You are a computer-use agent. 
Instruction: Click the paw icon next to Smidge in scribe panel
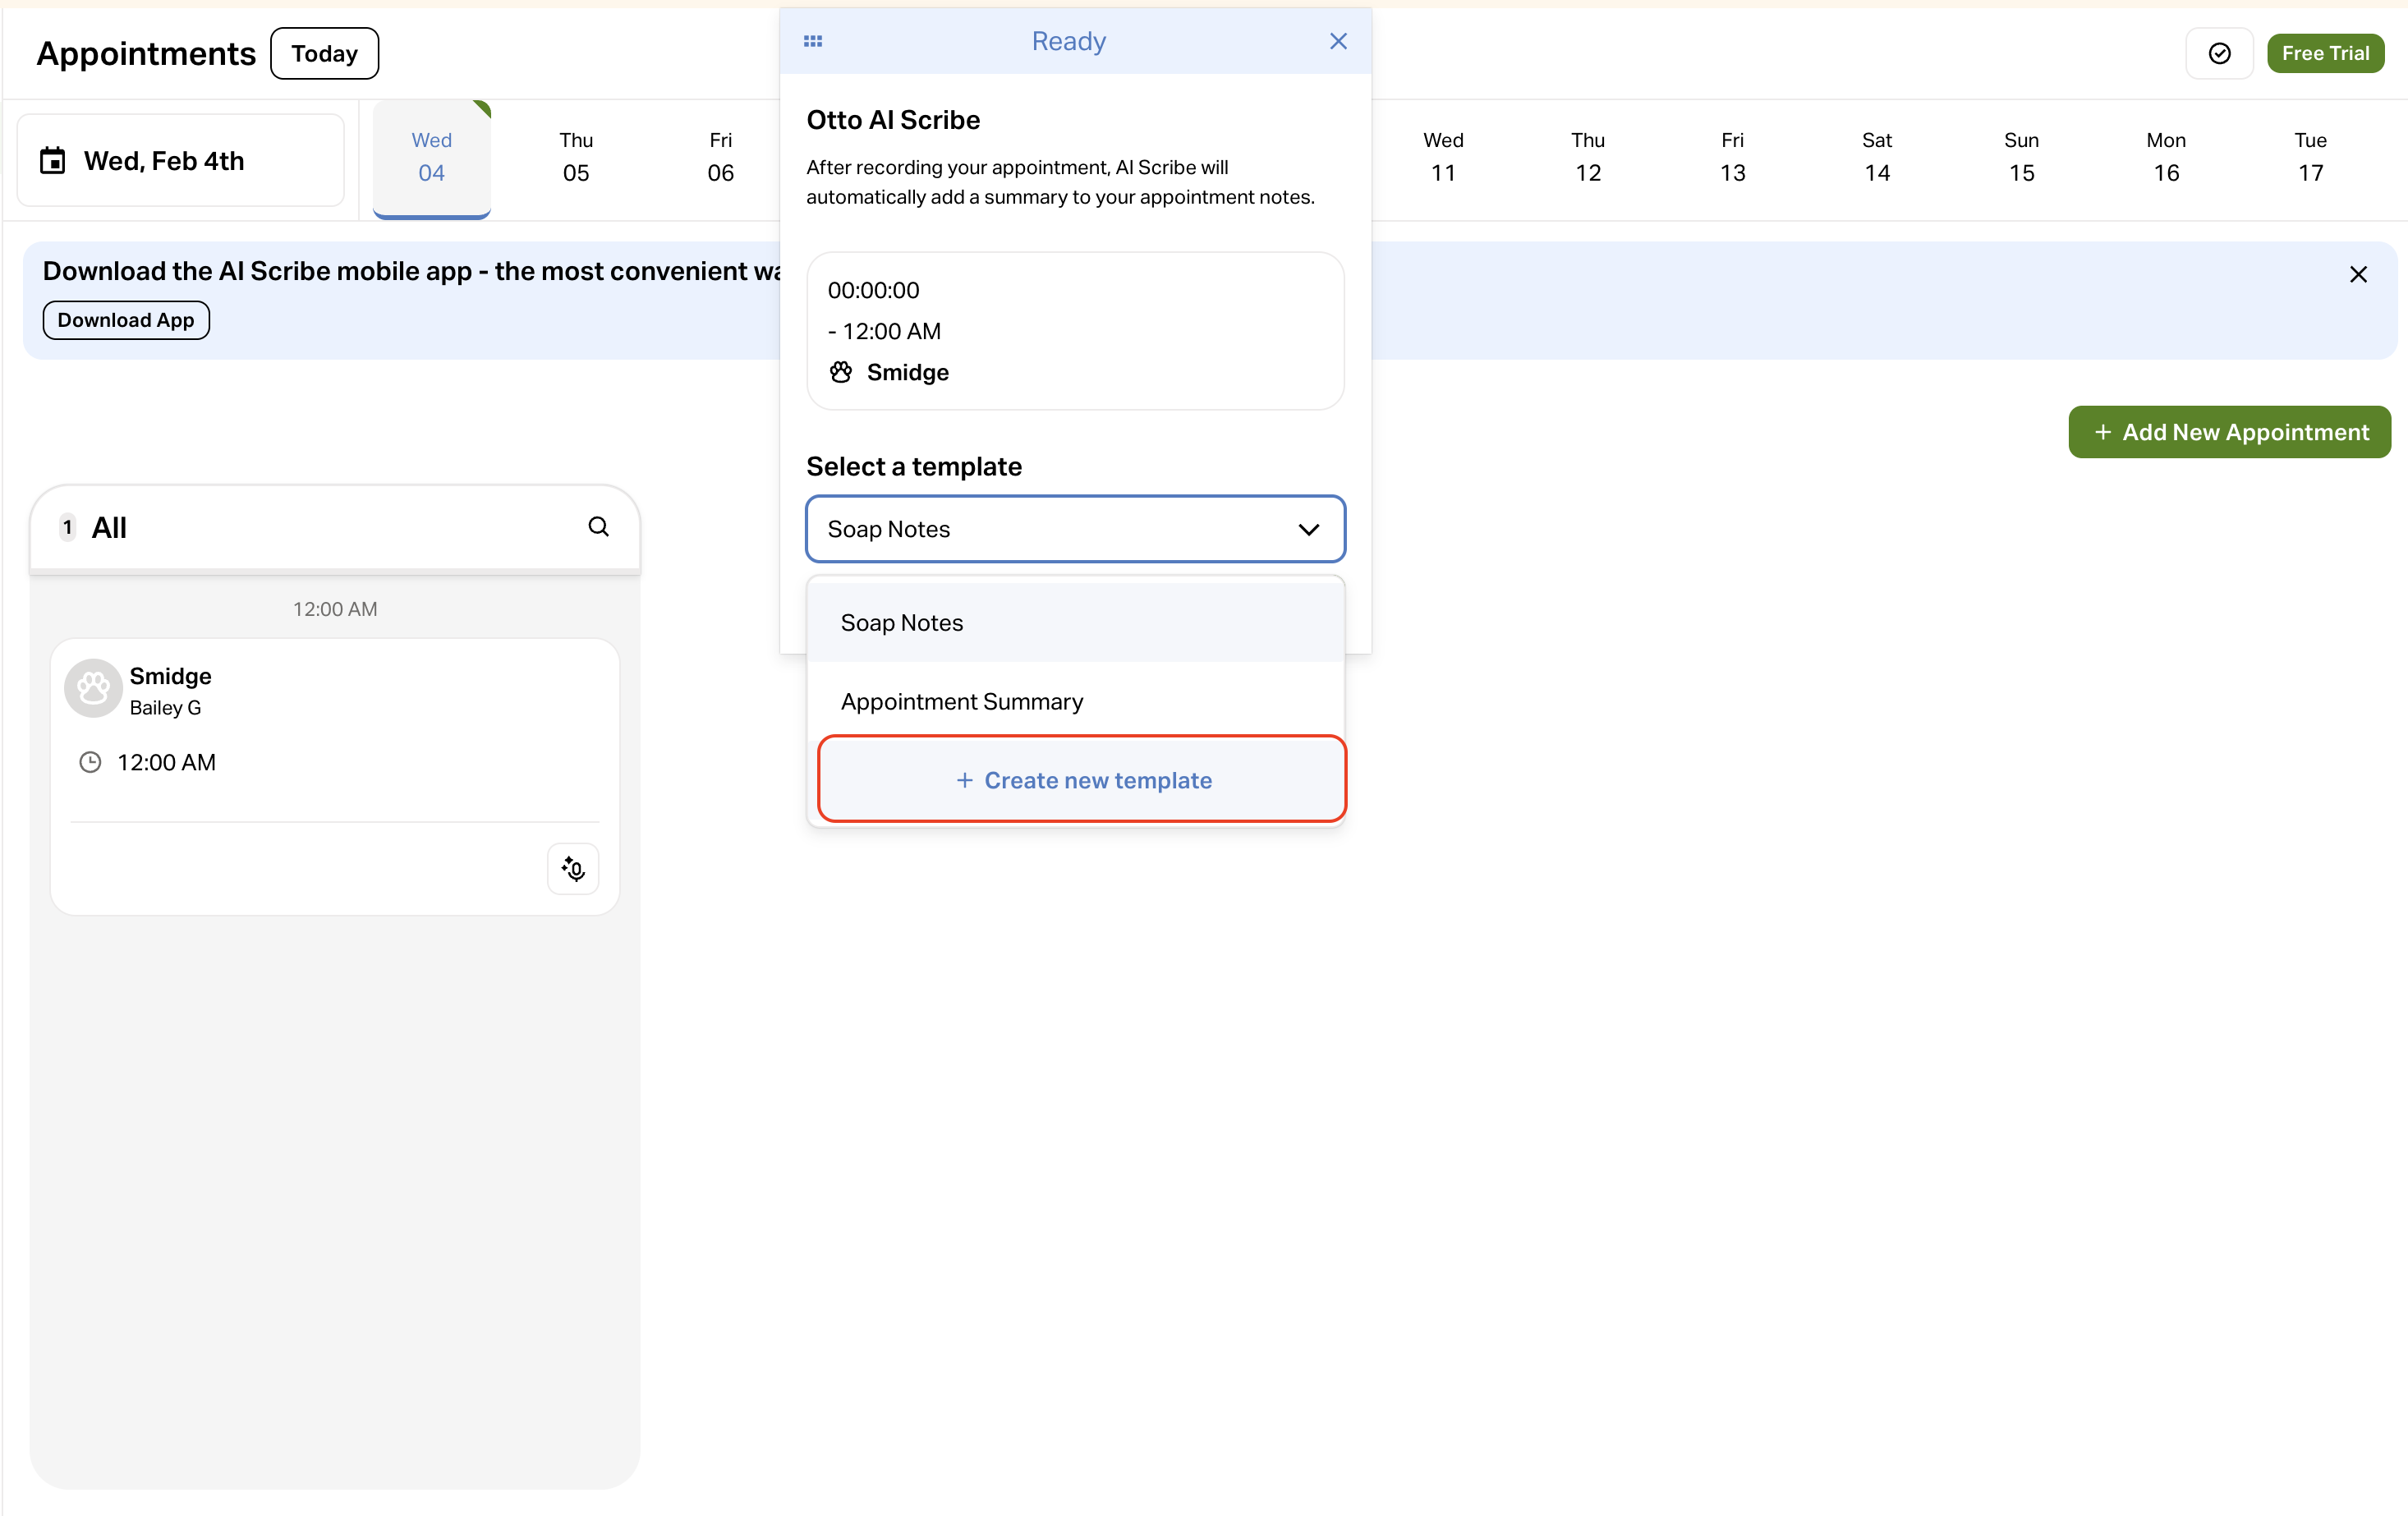(841, 372)
